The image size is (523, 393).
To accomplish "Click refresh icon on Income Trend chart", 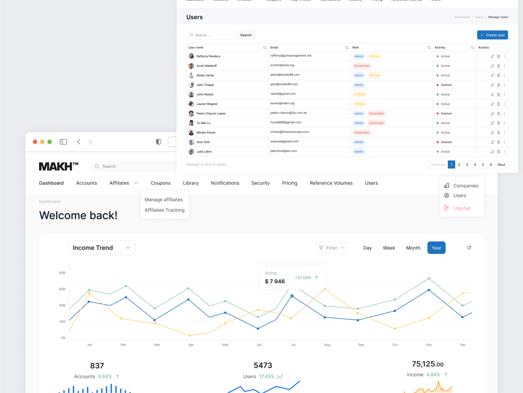I will [x=469, y=248].
